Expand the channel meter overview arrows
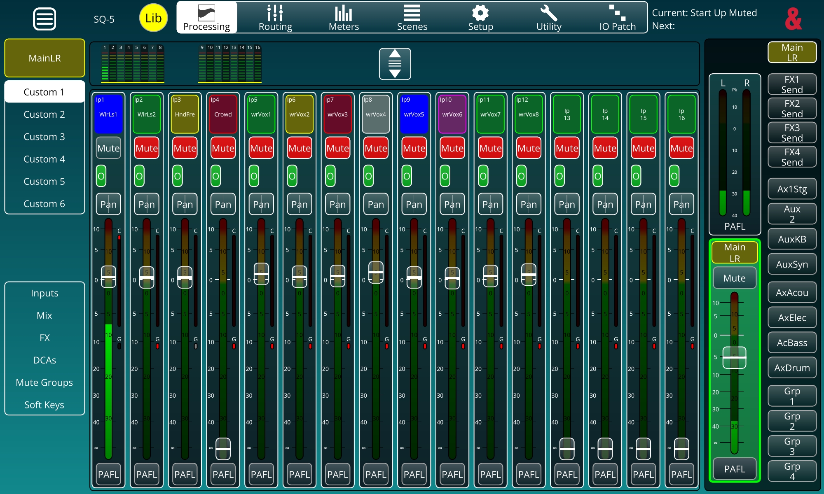Viewport: 824px width, 494px height. (x=395, y=64)
